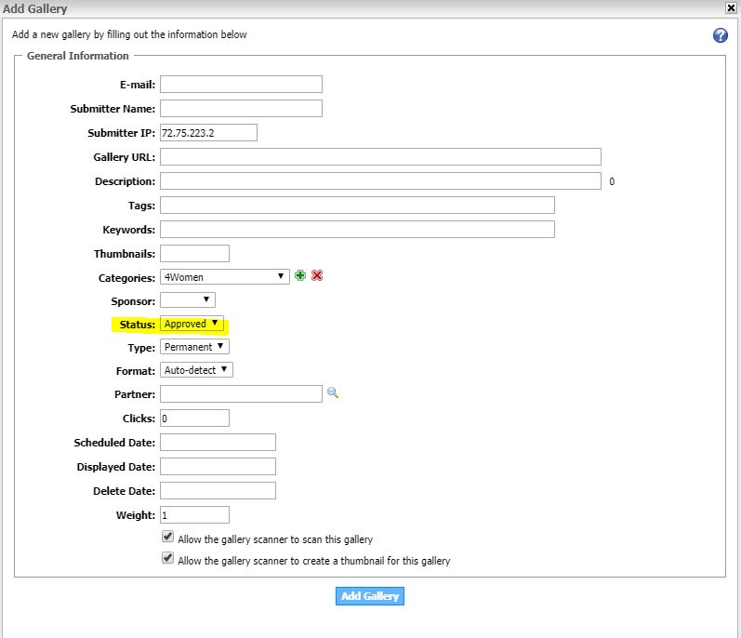Expand the Sponsor dropdown
The image size is (741, 638).
tap(188, 299)
